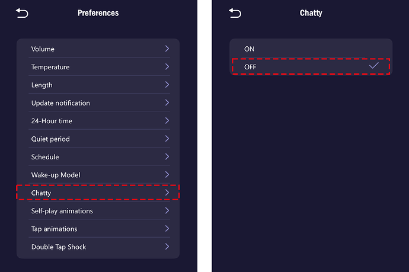
Task: Tap the Chatty row chevron arrow
Action: tap(167, 193)
